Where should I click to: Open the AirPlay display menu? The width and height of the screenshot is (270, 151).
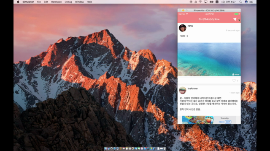pyautogui.click(x=205, y=2)
